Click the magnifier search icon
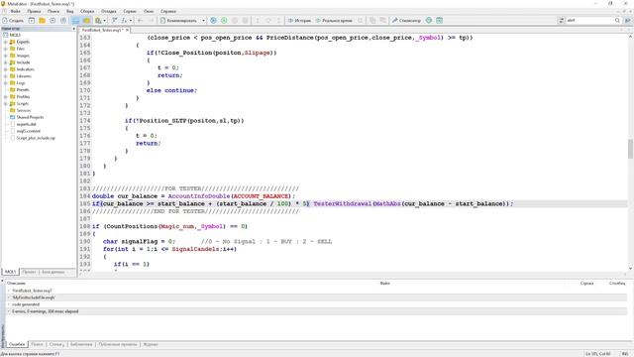This screenshot has height=357, width=634. coord(617,20)
